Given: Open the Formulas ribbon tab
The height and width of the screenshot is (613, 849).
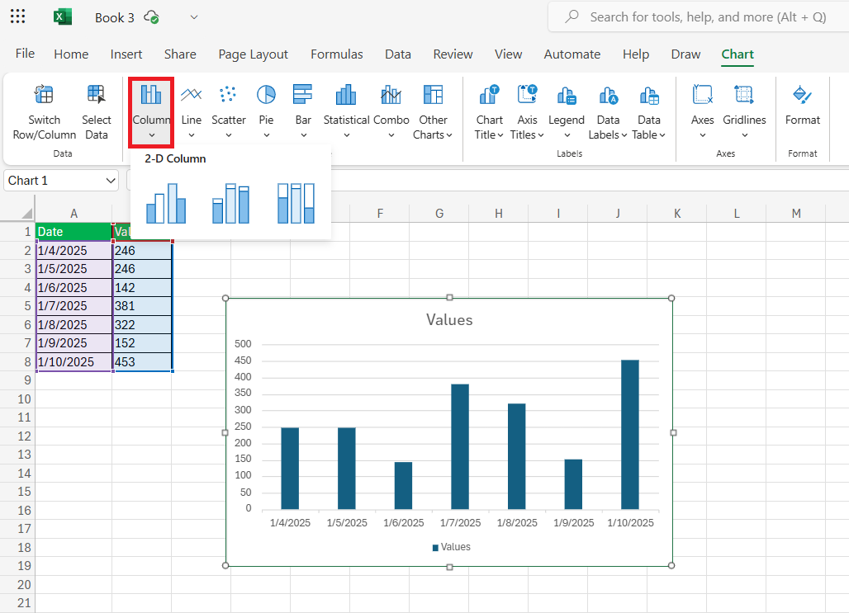Looking at the screenshot, I should [336, 54].
